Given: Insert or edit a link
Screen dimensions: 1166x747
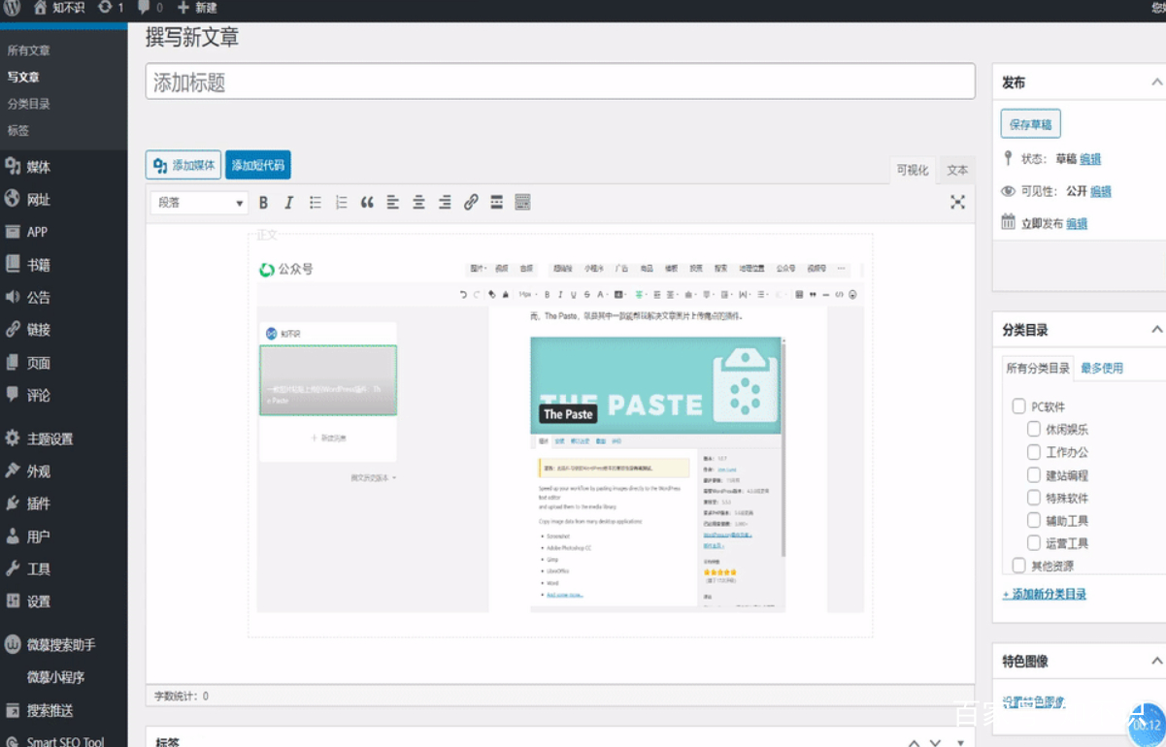Looking at the screenshot, I should point(471,202).
